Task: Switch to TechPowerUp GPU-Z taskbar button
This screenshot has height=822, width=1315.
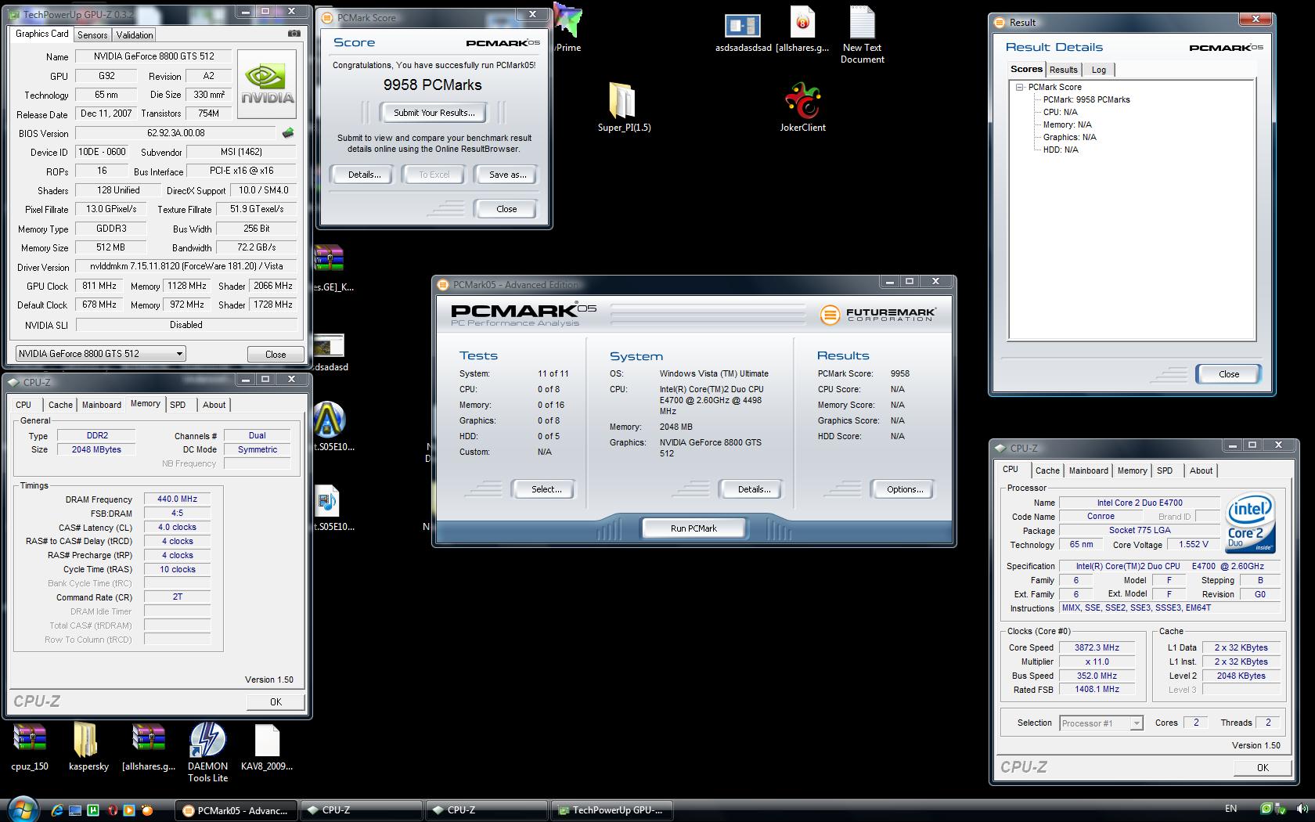Action: coord(611,810)
